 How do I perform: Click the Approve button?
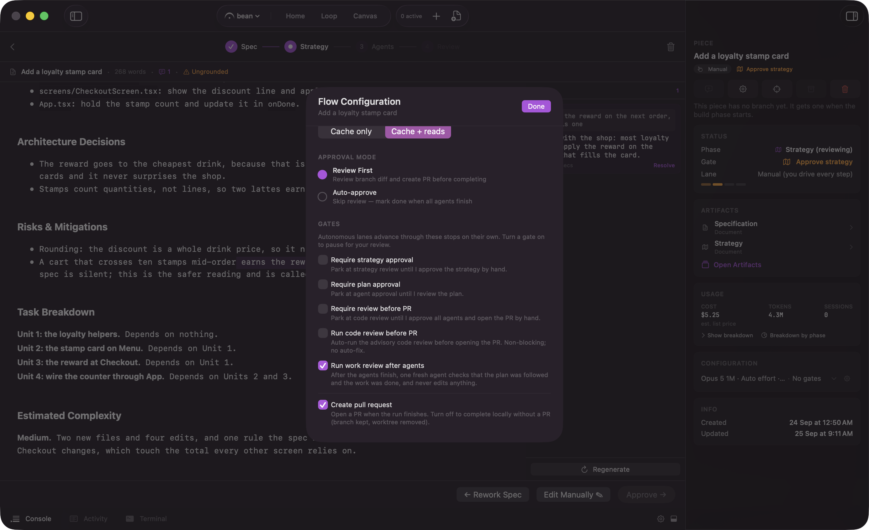(x=646, y=495)
